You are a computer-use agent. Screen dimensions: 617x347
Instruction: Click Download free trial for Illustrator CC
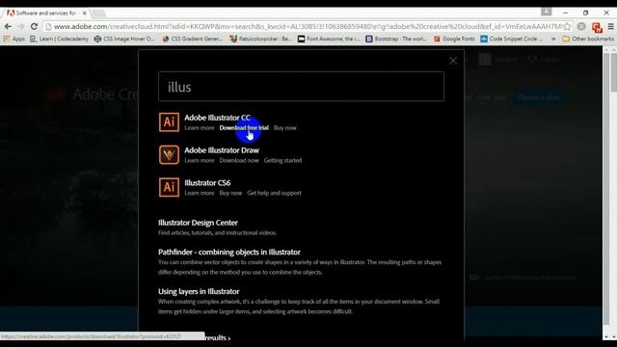pyautogui.click(x=244, y=128)
